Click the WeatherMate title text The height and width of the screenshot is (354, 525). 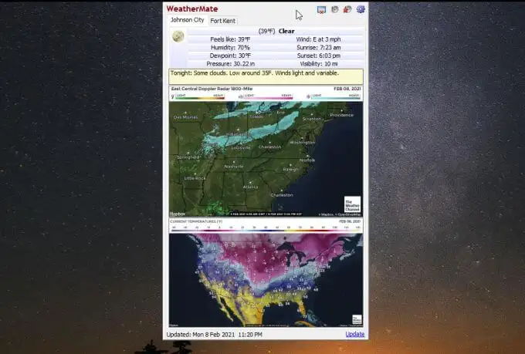[x=192, y=9]
